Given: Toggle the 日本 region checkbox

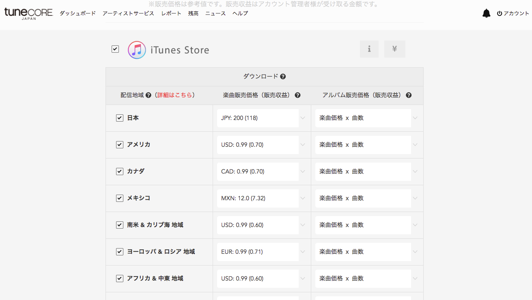Looking at the screenshot, I should point(120,118).
